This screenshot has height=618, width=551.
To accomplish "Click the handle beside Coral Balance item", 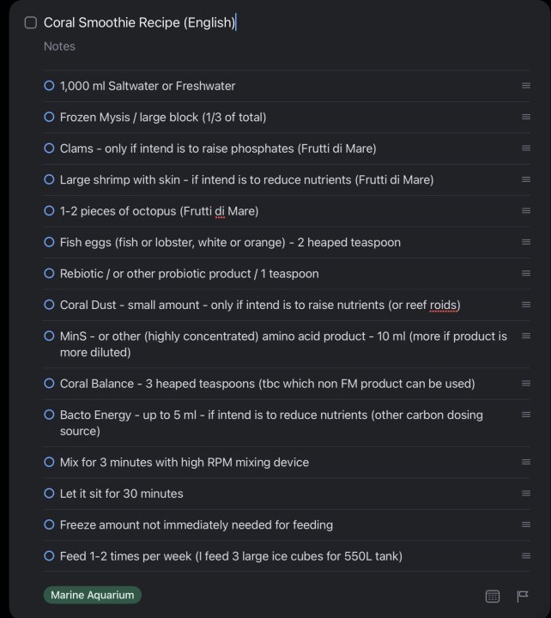I will (526, 384).
